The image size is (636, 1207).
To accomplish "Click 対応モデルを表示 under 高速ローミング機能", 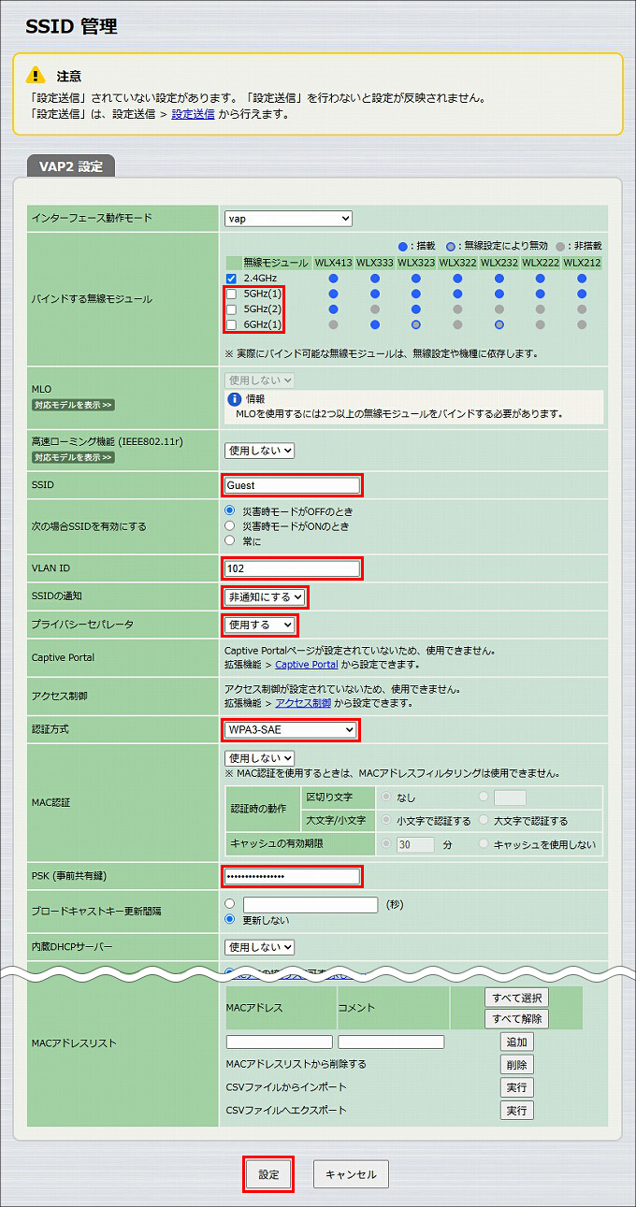I will [73, 457].
